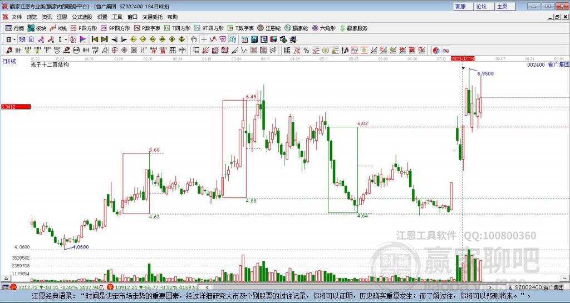Screen dimensions: 570x303
Task: Open the 帮助 menu
Action: point(173,17)
